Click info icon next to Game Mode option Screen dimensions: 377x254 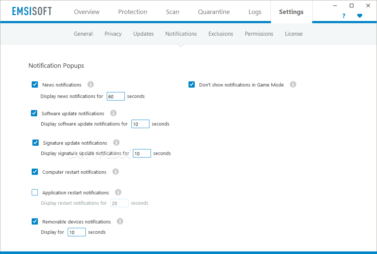[x=293, y=84]
